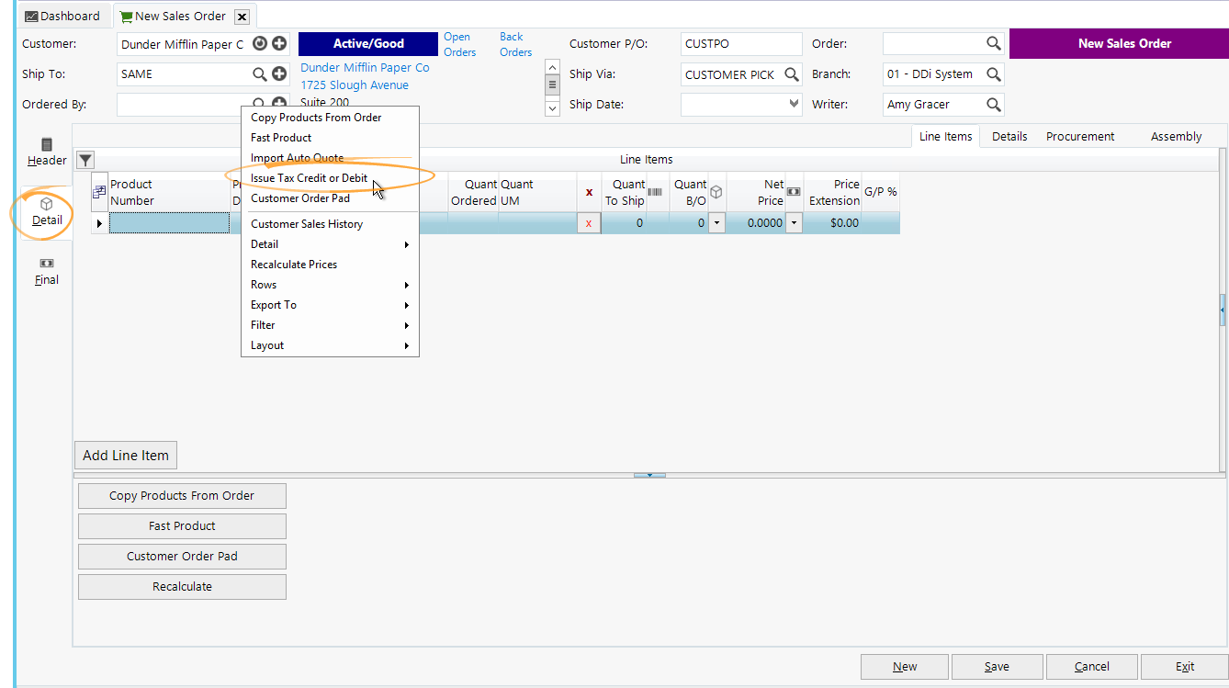Open the Back Orders link
Image resolution: width=1229 pixels, height=688 pixels.
click(x=515, y=44)
